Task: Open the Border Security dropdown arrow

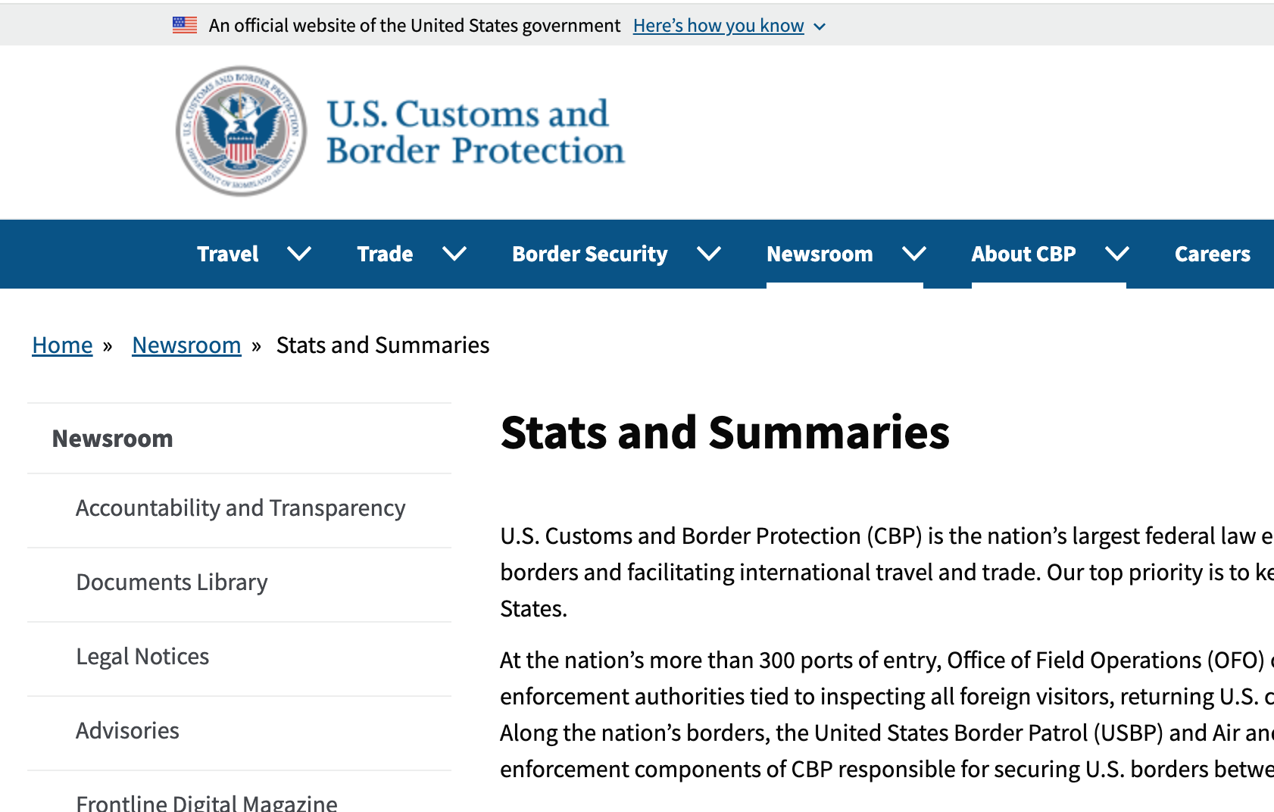Action: [x=708, y=254]
